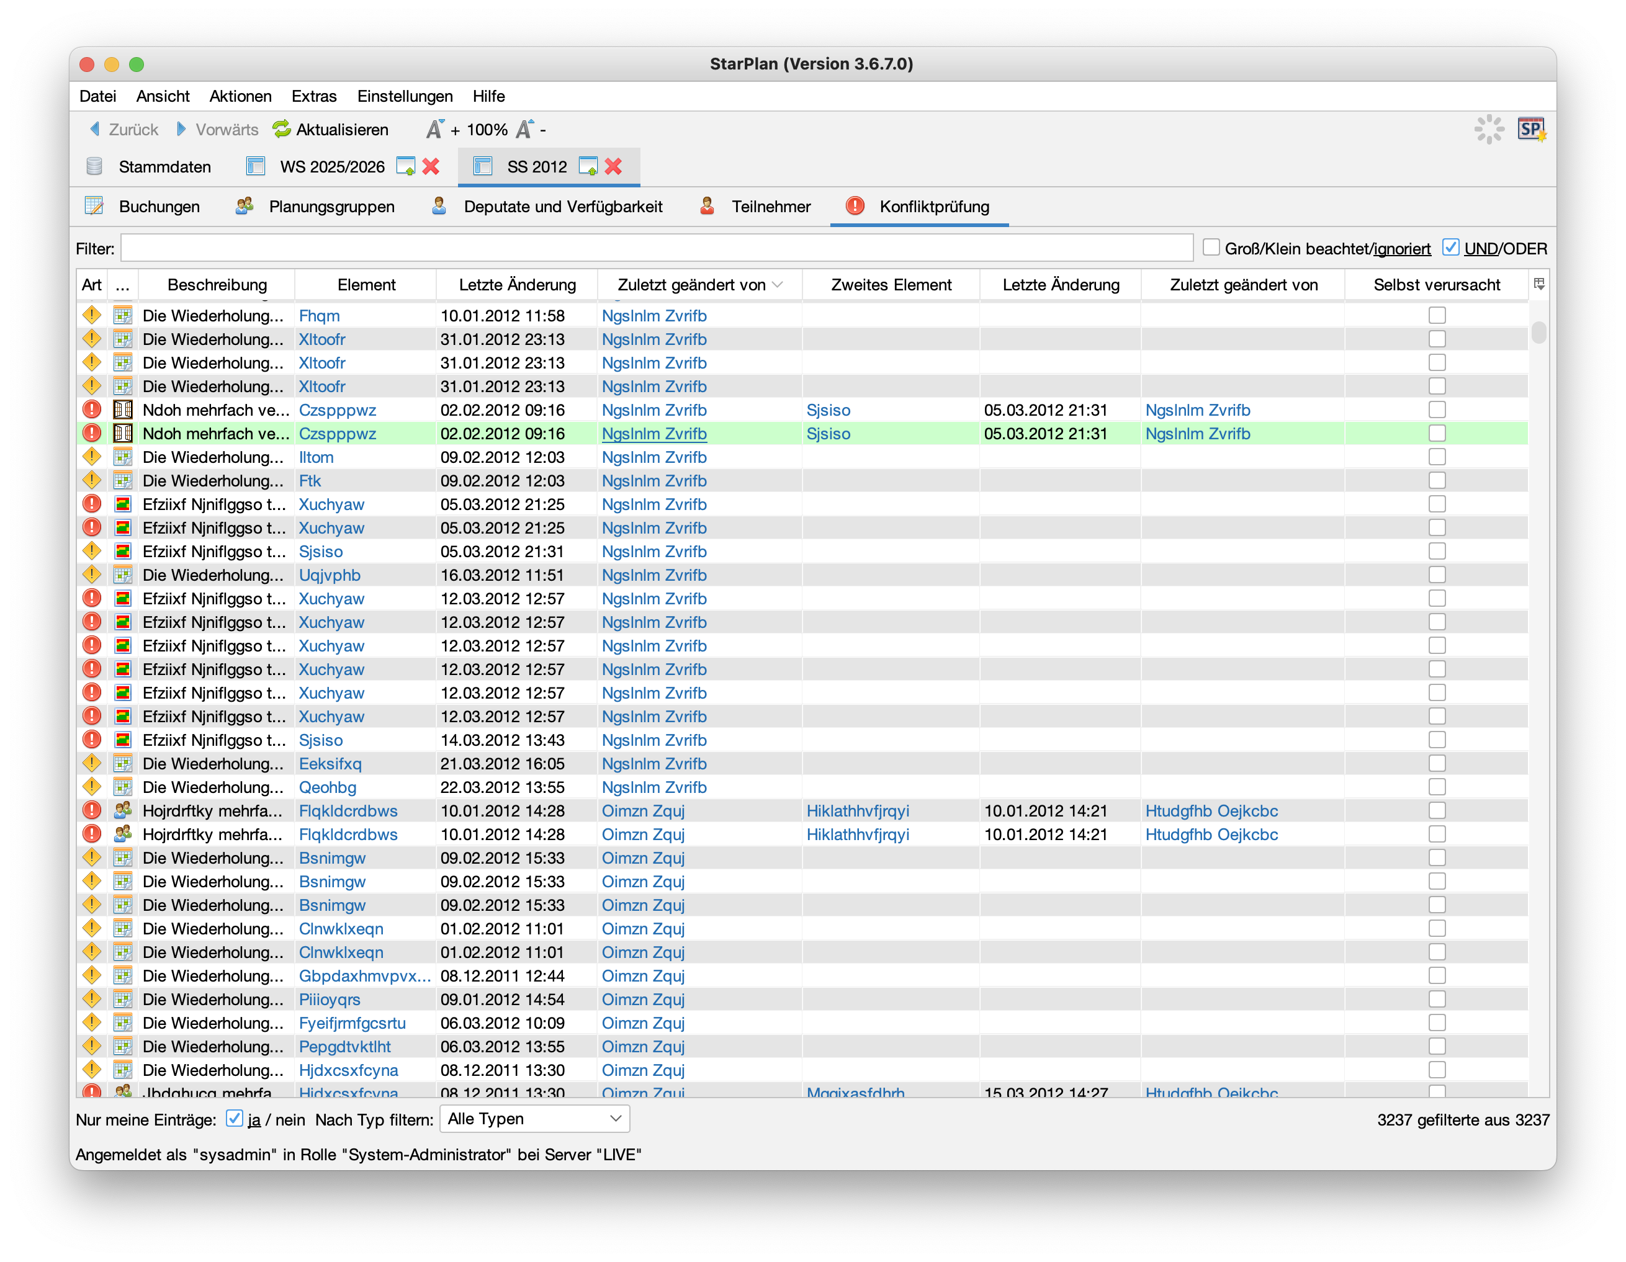The height and width of the screenshot is (1262, 1626).
Task: Toggle Groß/Klein beachtet checkbox
Action: pyautogui.click(x=1211, y=248)
